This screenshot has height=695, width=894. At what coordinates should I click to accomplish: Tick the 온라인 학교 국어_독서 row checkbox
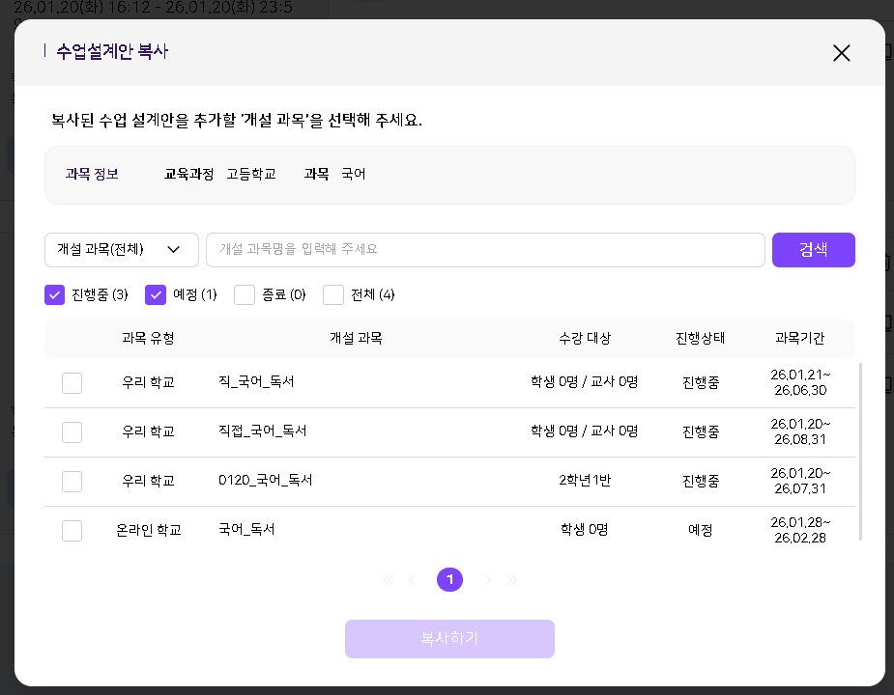click(x=72, y=531)
